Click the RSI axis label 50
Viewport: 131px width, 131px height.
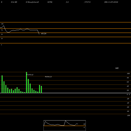[2, 34]
